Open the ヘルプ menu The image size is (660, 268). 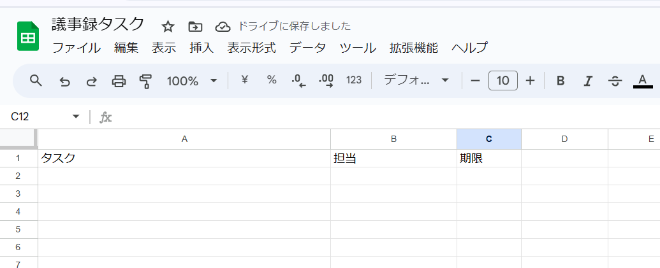pos(469,48)
